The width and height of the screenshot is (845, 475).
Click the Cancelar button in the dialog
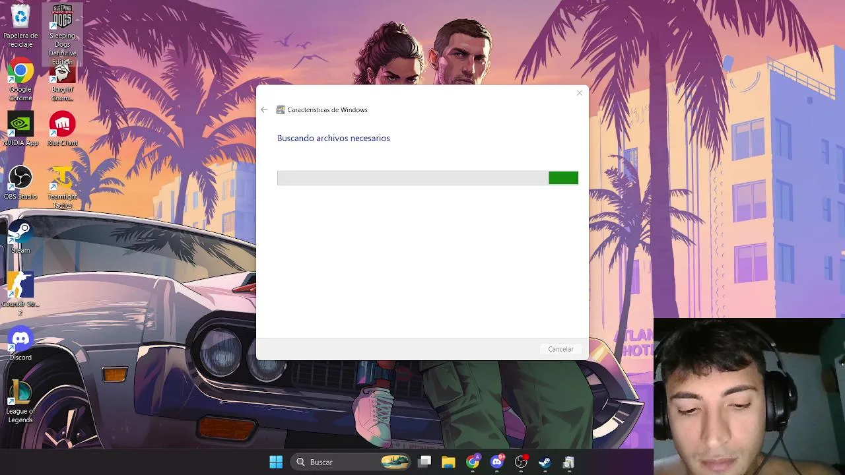tap(560, 349)
